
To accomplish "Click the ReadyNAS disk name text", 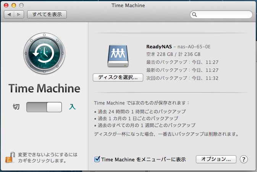I will pos(159,46).
